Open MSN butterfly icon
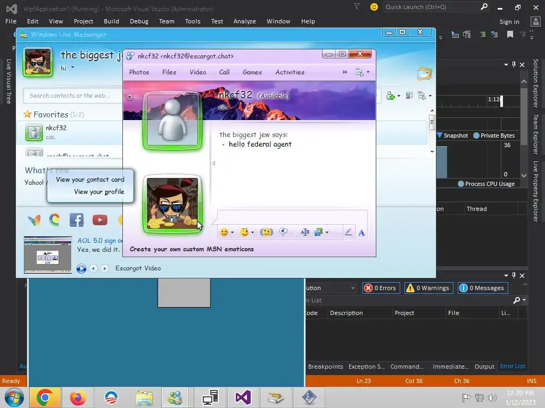This screenshot has height=408, width=545. point(34,220)
